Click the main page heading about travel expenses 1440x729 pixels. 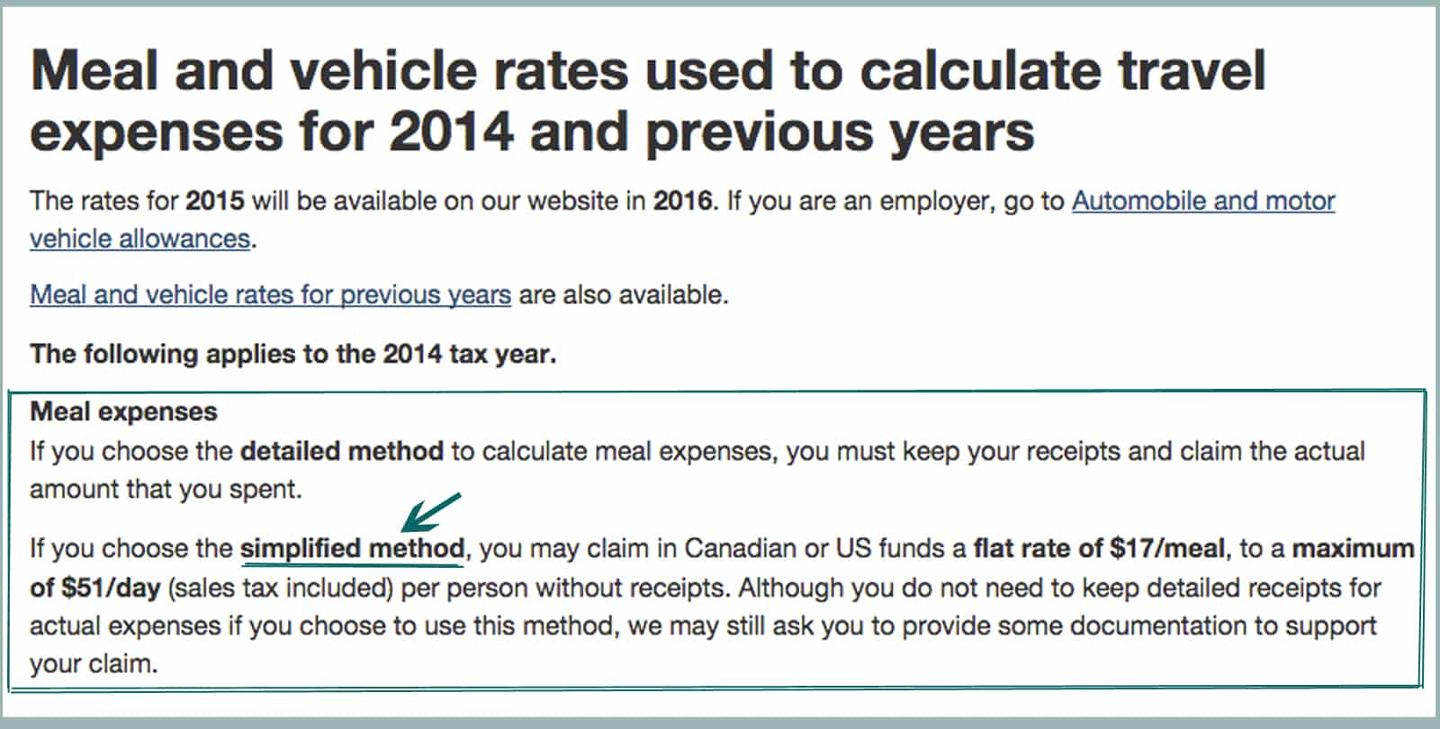pos(648,100)
